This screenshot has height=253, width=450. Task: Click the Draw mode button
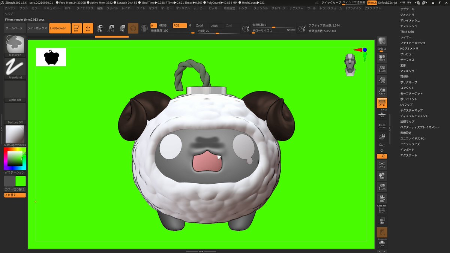pyautogui.click(x=88, y=28)
